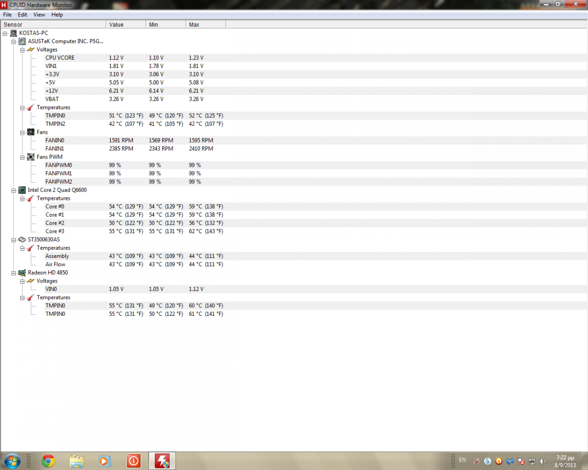Open the Windows Start button
The width and height of the screenshot is (588, 470).
(x=11, y=461)
